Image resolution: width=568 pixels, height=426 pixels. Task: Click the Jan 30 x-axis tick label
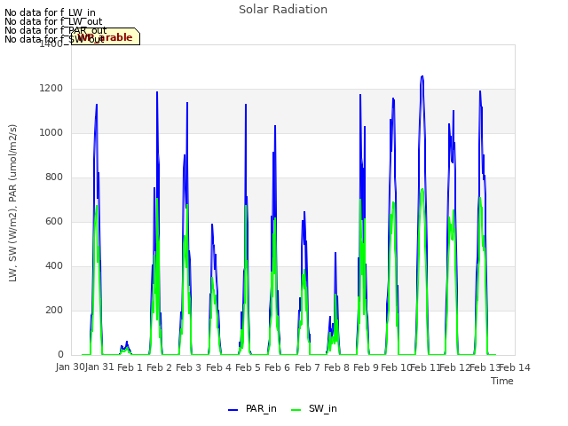70,367
